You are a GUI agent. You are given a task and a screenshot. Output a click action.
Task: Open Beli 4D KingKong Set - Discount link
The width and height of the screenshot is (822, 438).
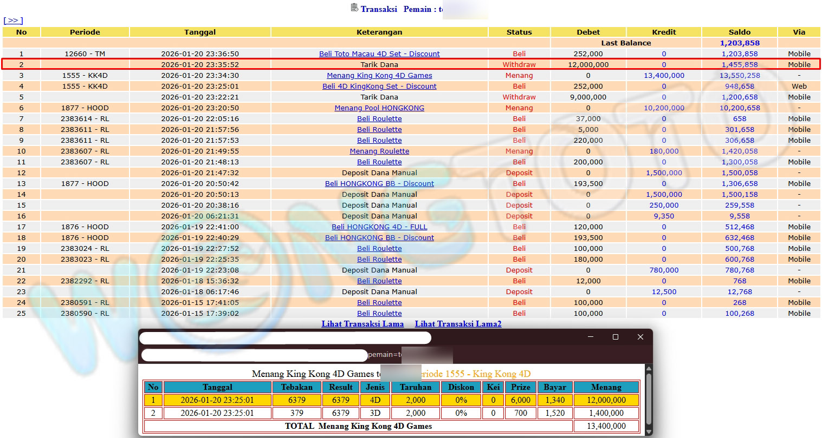coord(379,87)
